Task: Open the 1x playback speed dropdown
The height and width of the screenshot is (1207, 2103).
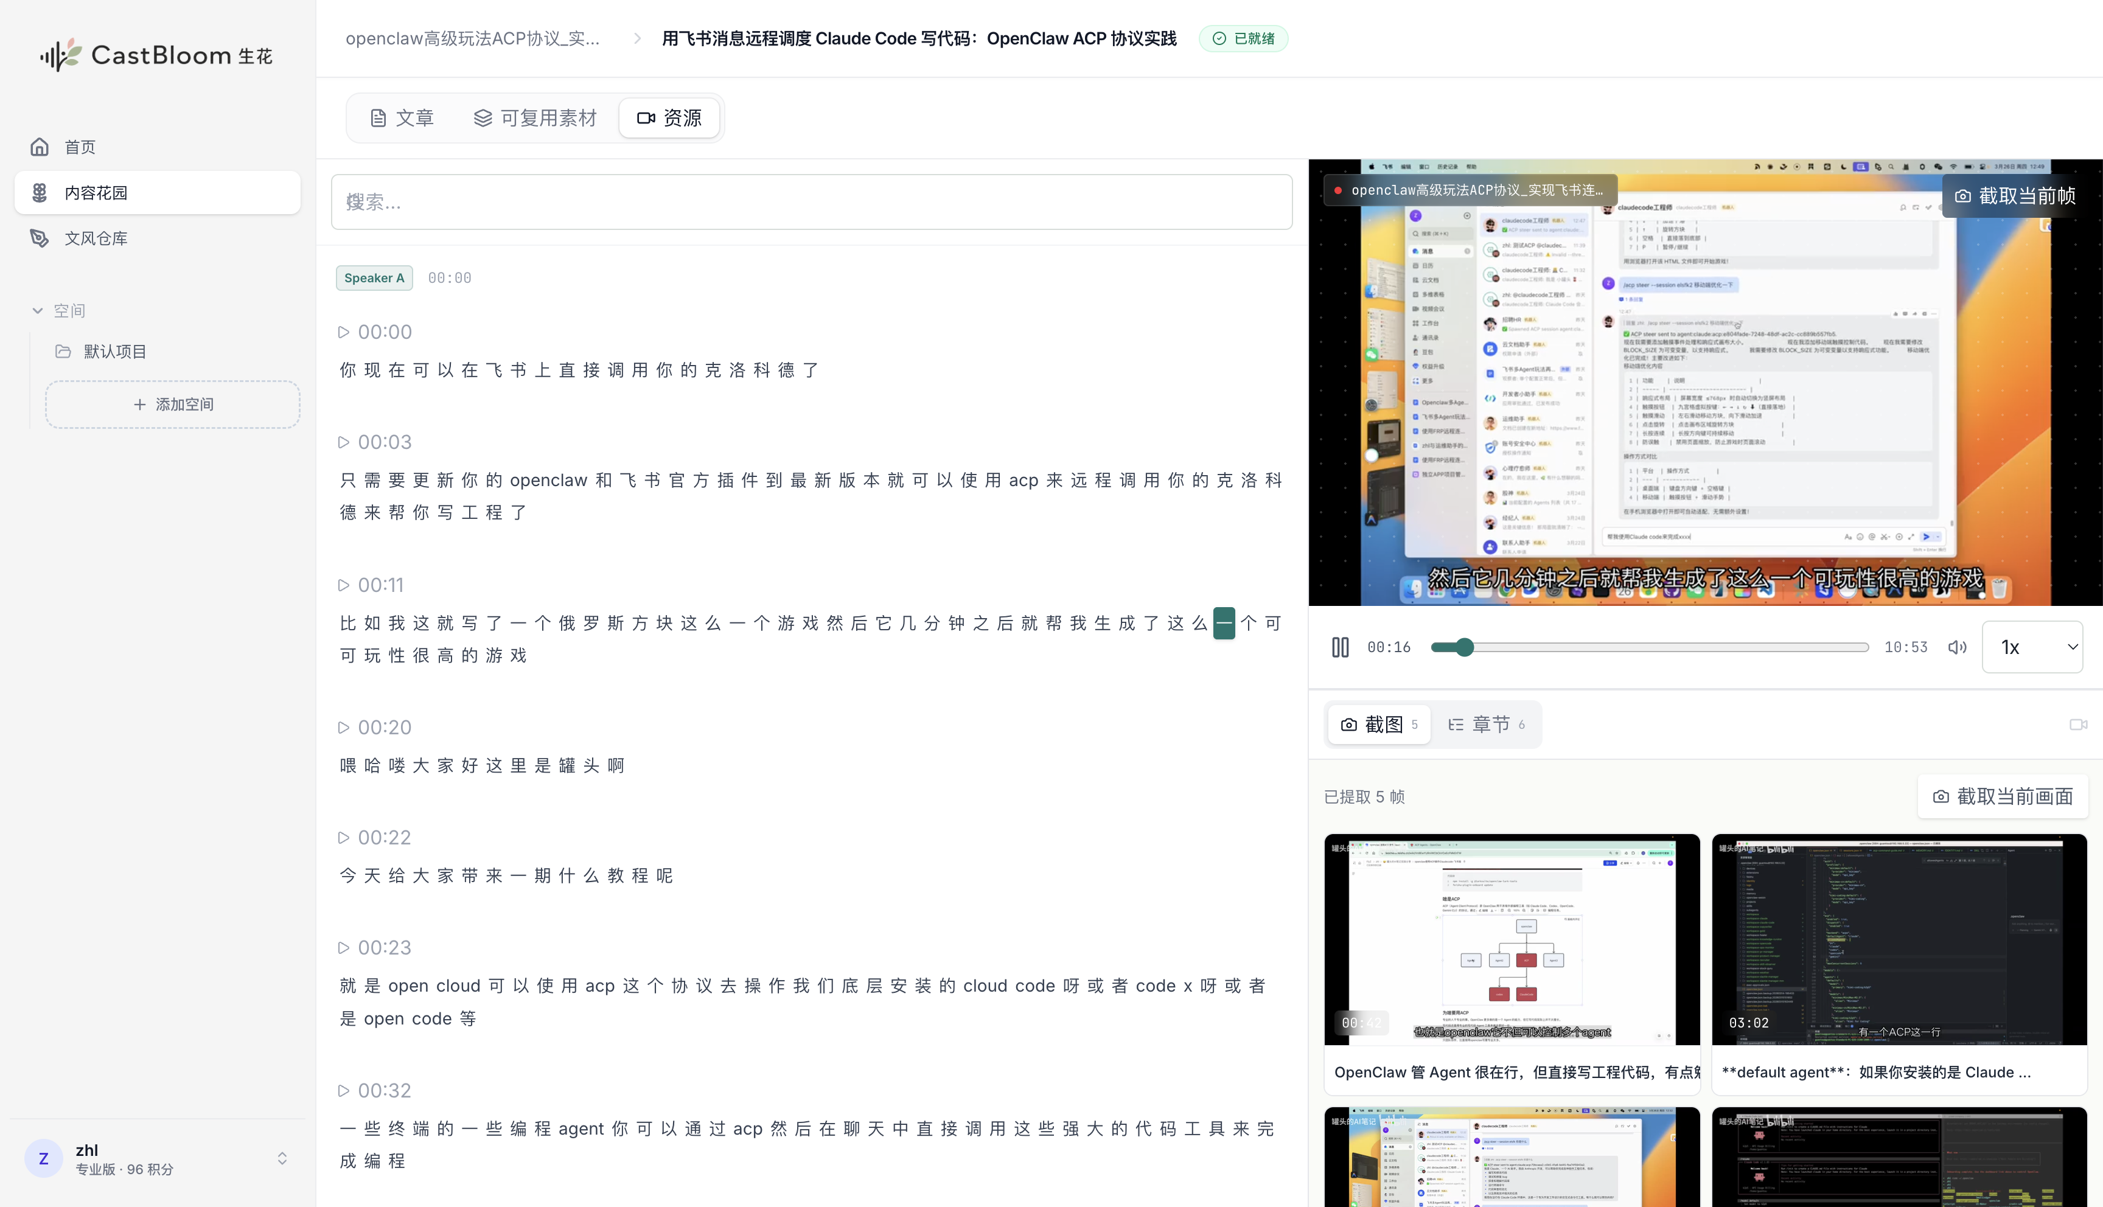Action: coord(2032,647)
